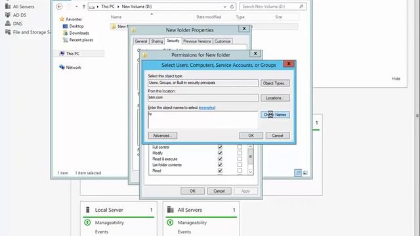Toggle List folder contents Deny checkbox
Viewport: 420px width, 236px height.
pos(240,165)
